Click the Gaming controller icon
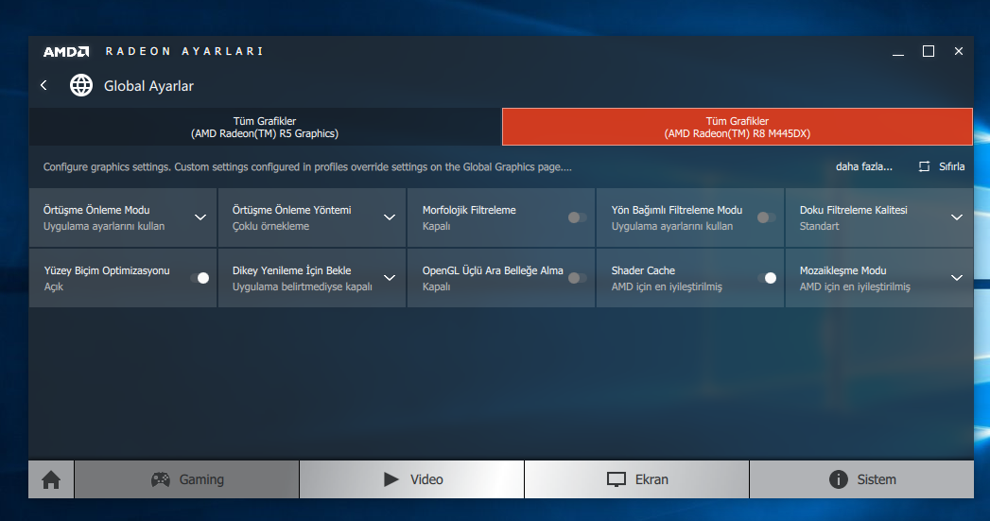 pos(161,479)
